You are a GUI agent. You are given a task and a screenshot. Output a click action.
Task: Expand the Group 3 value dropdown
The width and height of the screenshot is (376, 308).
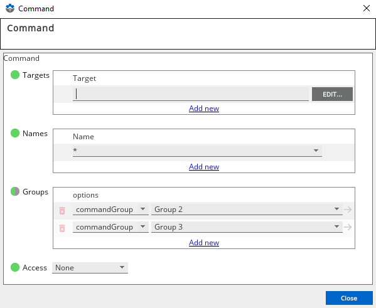click(247, 226)
